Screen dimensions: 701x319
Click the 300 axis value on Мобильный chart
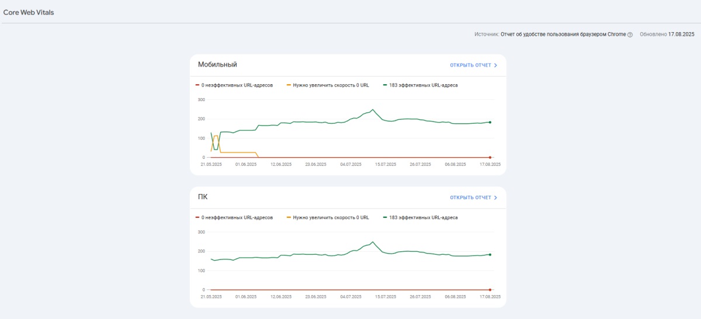click(x=202, y=99)
